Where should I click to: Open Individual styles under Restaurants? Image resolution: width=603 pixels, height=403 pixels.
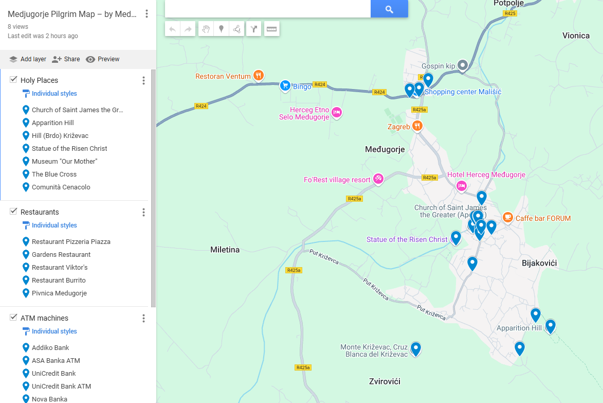[x=54, y=225]
